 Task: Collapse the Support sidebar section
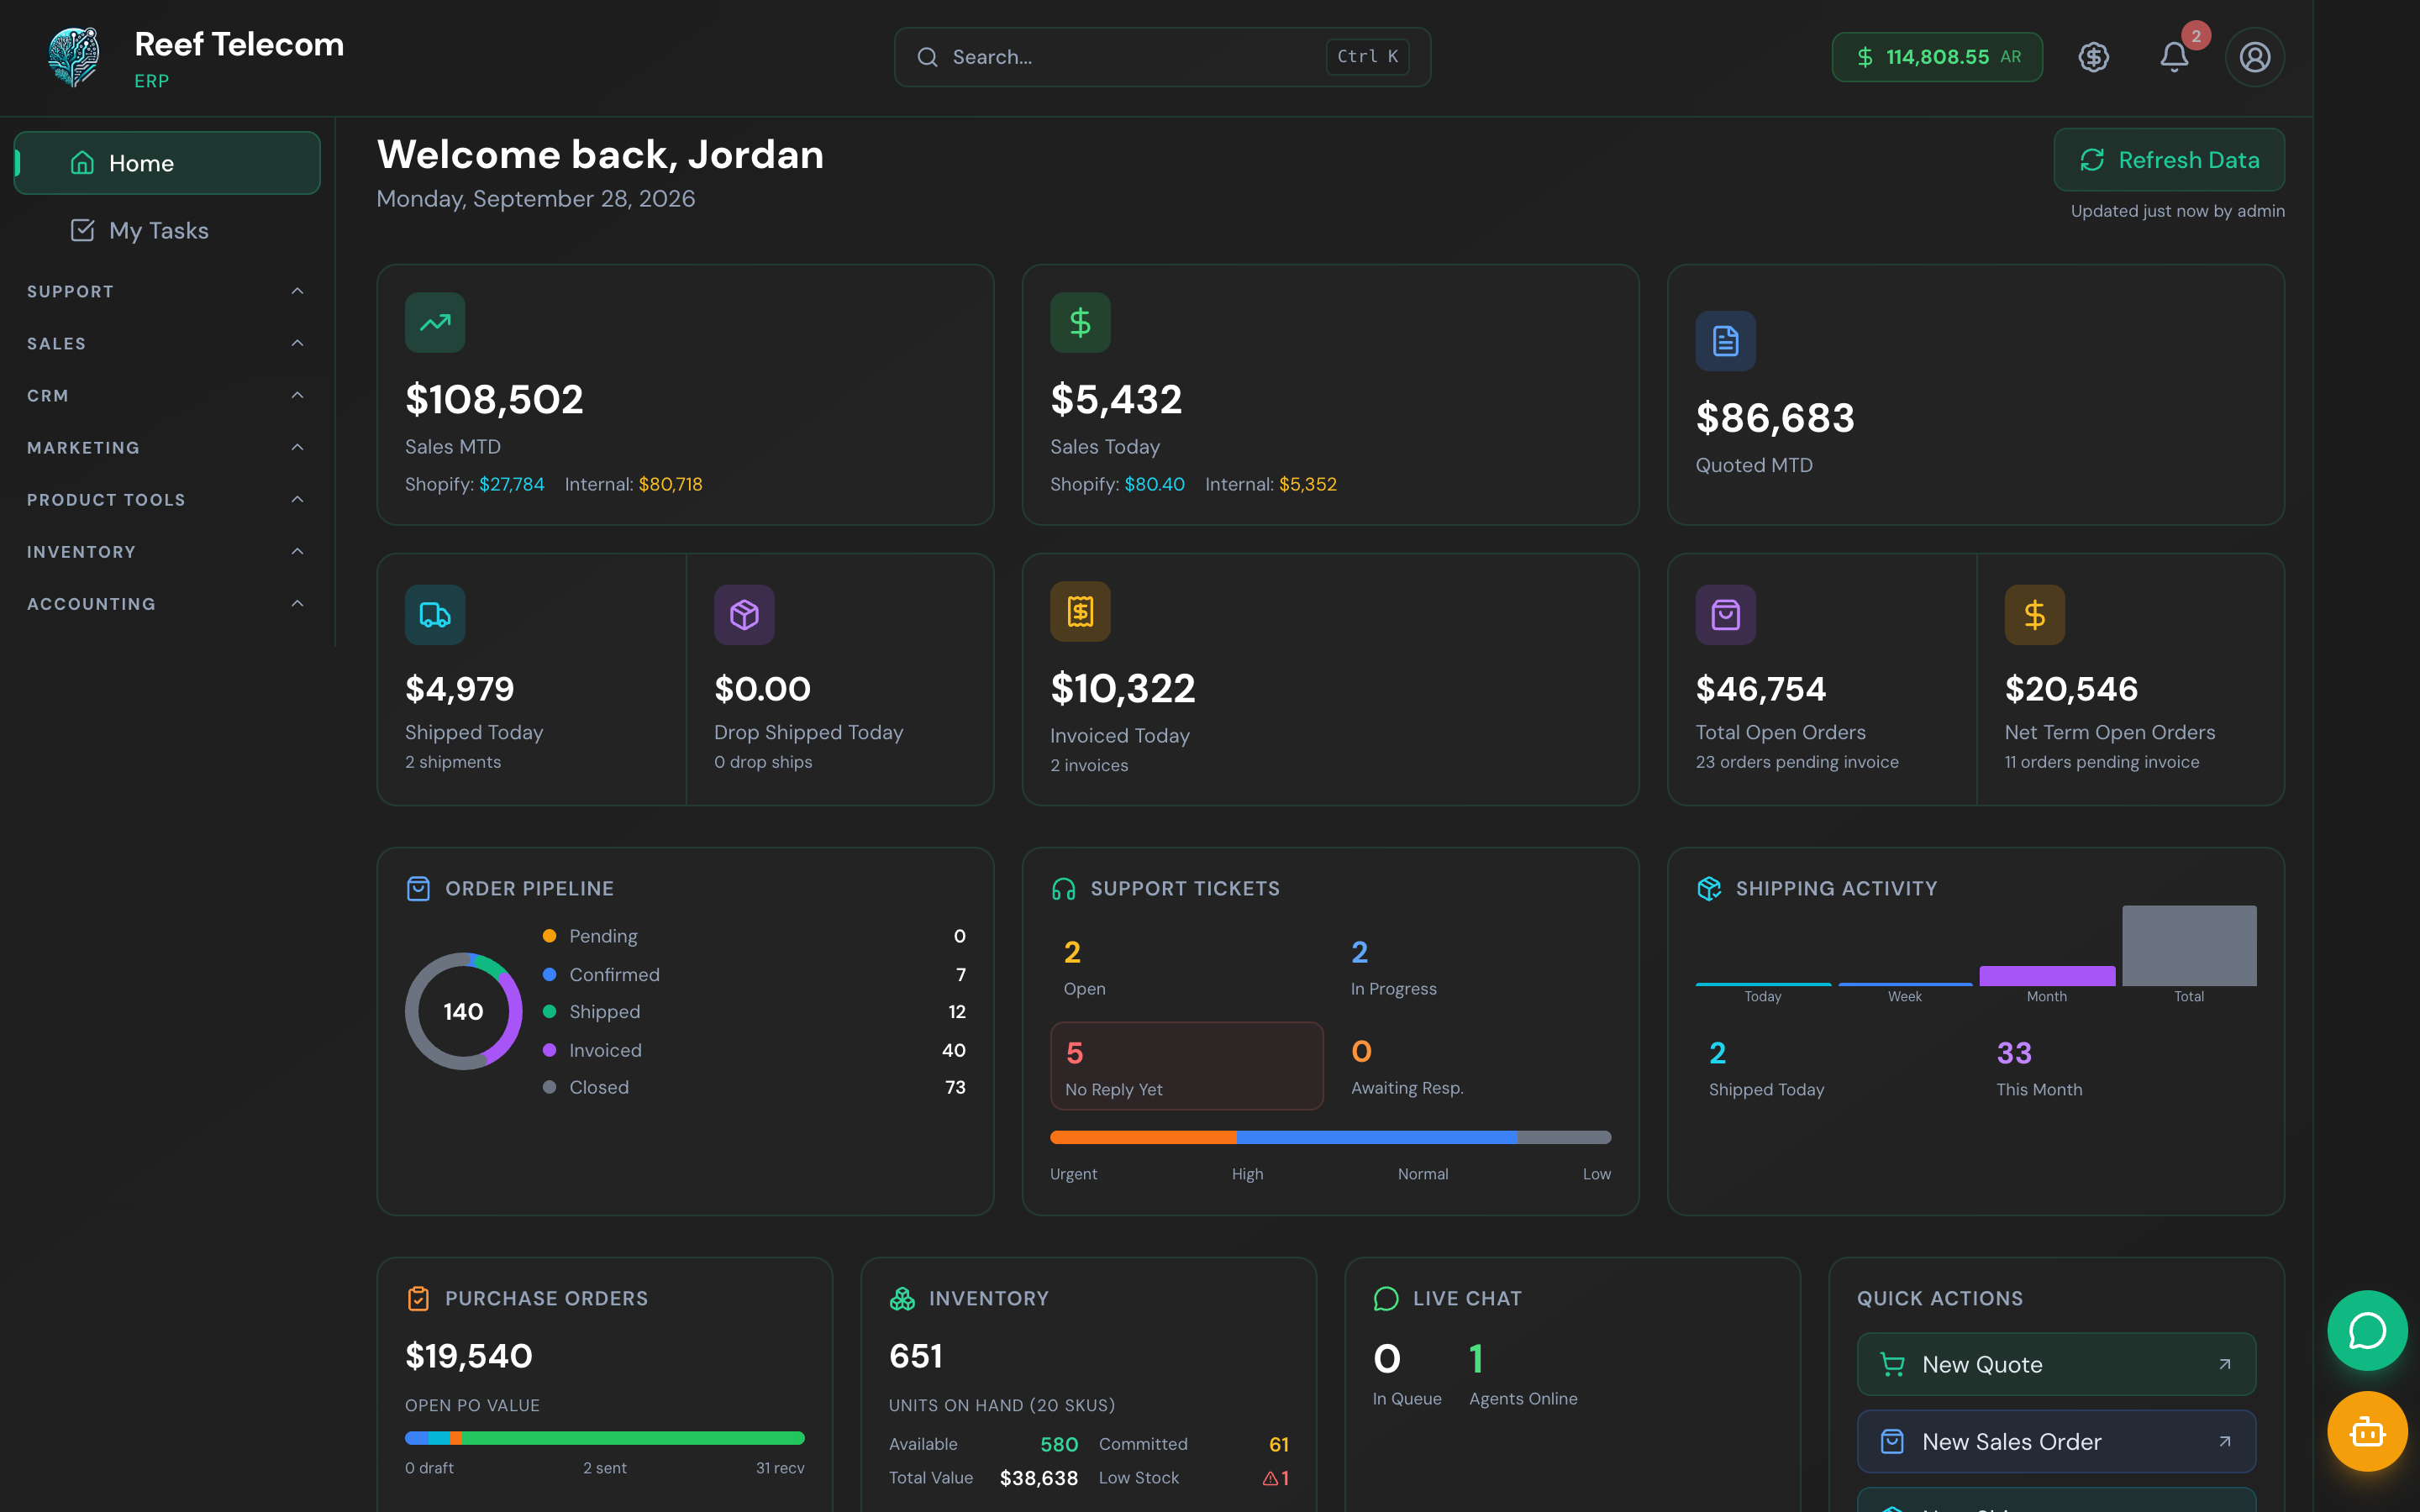(166, 291)
